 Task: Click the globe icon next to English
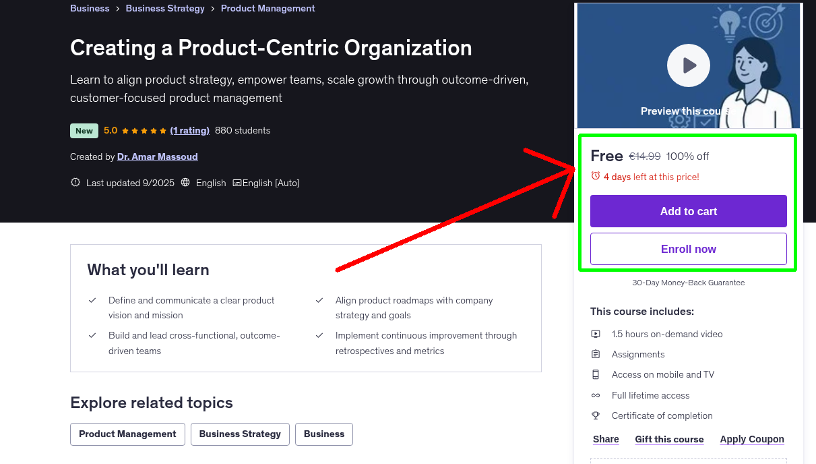pyautogui.click(x=185, y=182)
